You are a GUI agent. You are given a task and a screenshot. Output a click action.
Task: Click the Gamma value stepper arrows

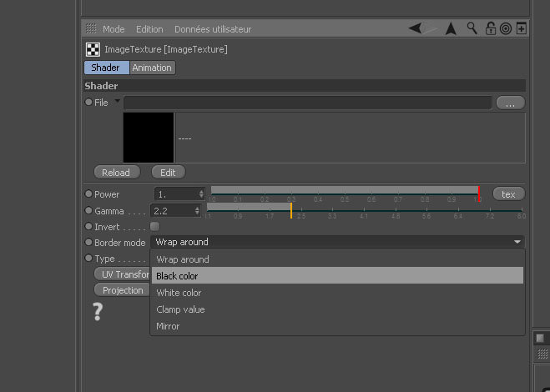(x=197, y=211)
